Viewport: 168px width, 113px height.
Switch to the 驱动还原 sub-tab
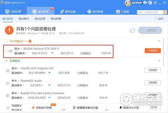(x=40, y=19)
